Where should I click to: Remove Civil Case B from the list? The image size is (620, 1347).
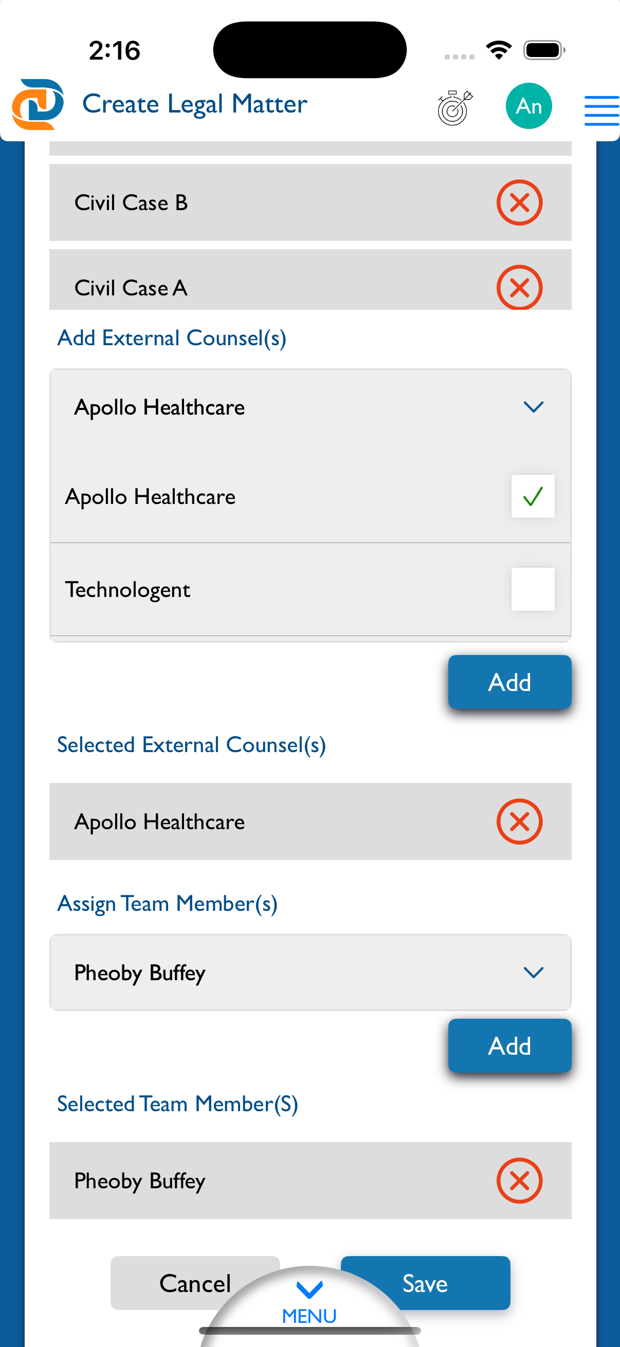pos(519,202)
